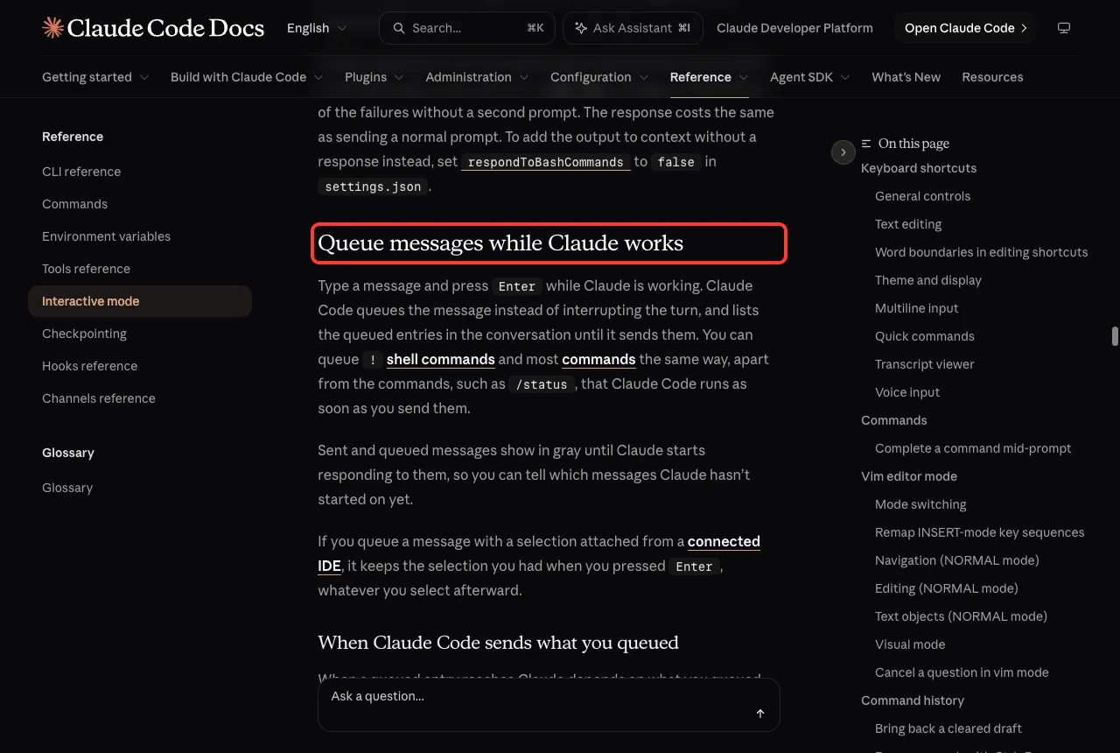Jump to Vim editor mode section

click(x=909, y=476)
